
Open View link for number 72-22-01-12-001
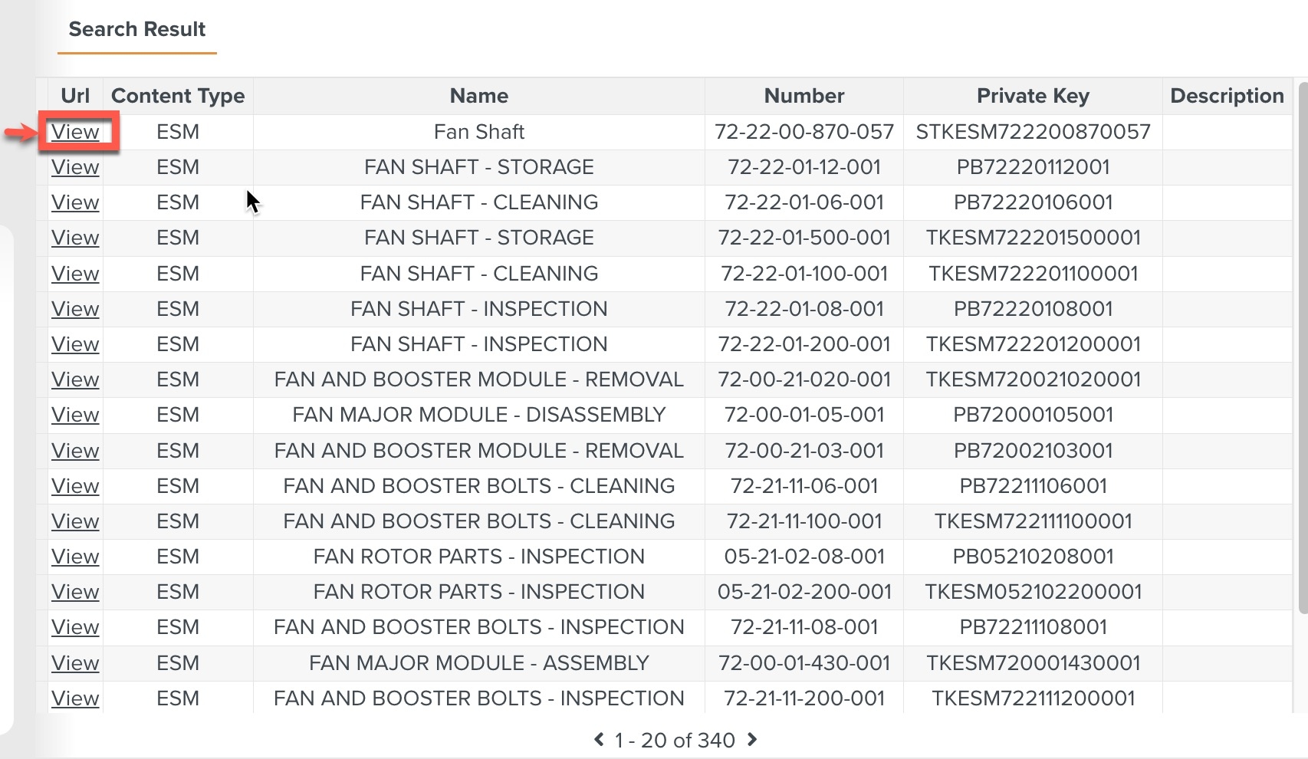[75, 167]
